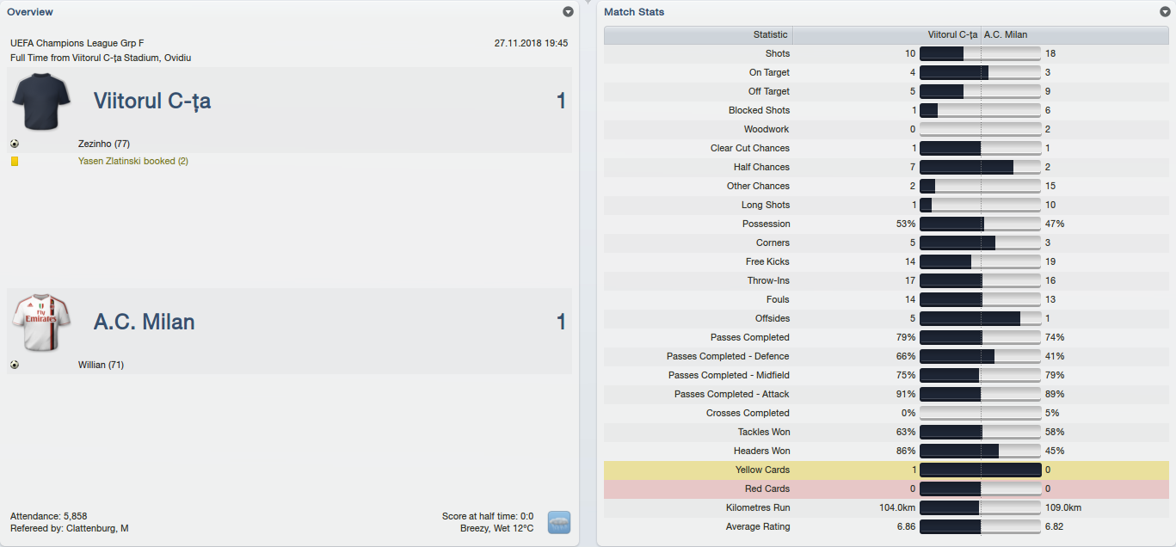Click the goal ball icon next to Willian
Screen dimensions: 1176x547
[x=15, y=365]
